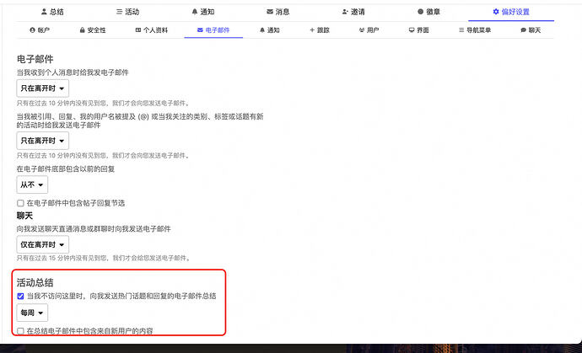Click the 聊天 speech bubble icon

pos(522,30)
